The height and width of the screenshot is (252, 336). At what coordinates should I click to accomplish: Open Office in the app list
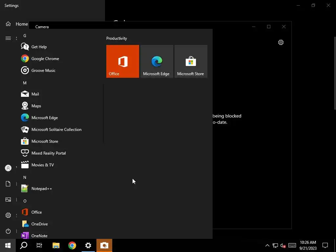tap(60, 212)
